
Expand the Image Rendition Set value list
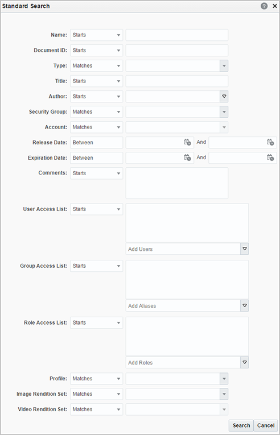pos(224,394)
